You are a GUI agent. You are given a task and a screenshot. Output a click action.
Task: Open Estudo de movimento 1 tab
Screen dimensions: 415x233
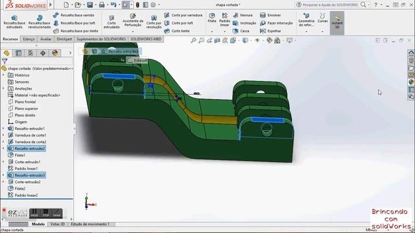(x=90, y=225)
